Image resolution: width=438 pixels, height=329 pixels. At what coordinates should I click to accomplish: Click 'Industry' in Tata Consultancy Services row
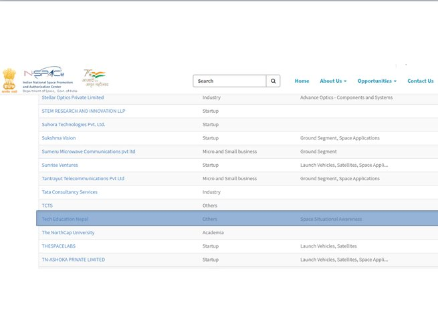pyautogui.click(x=211, y=192)
